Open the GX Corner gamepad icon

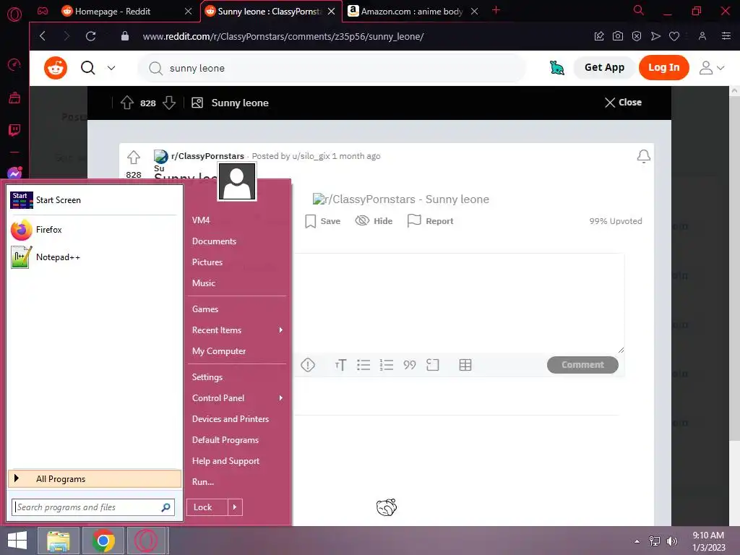[43, 11]
